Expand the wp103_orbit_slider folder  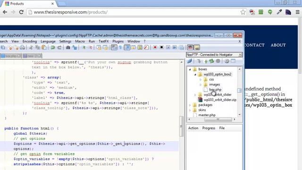(195, 94)
